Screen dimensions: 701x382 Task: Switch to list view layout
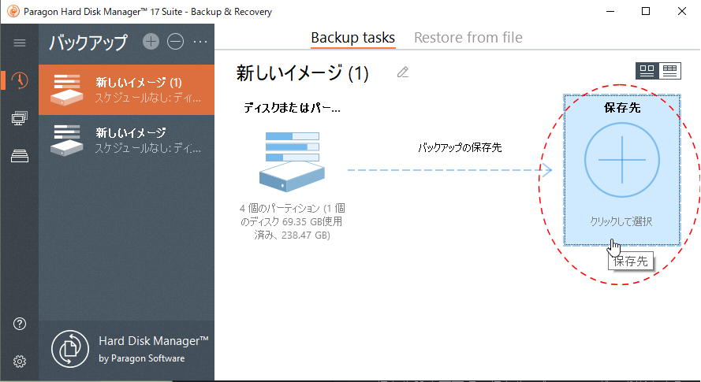point(669,71)
